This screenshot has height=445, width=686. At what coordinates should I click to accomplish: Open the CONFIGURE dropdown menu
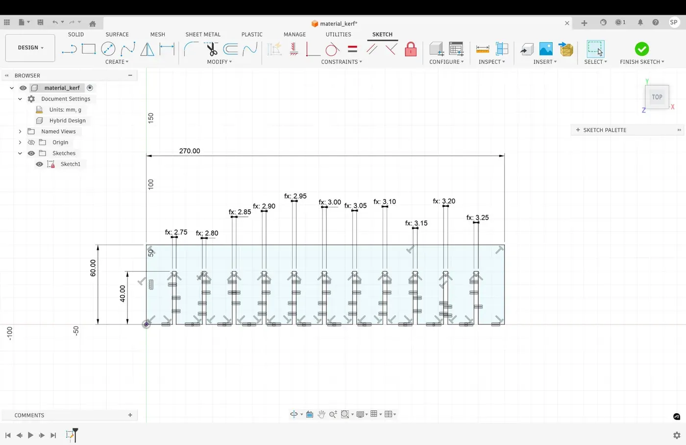446,62
